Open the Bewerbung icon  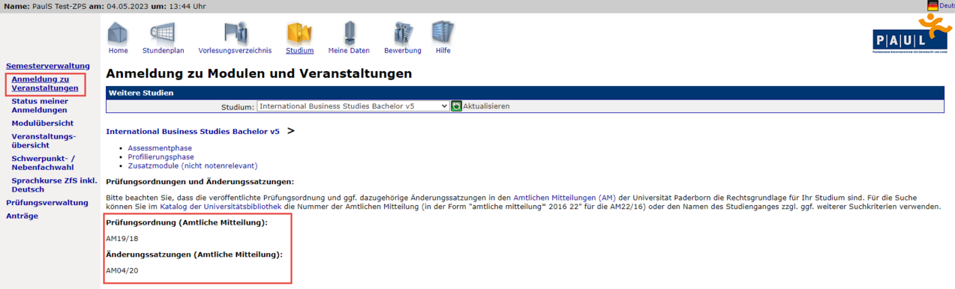pyautogui.click(x=403, y=34)
